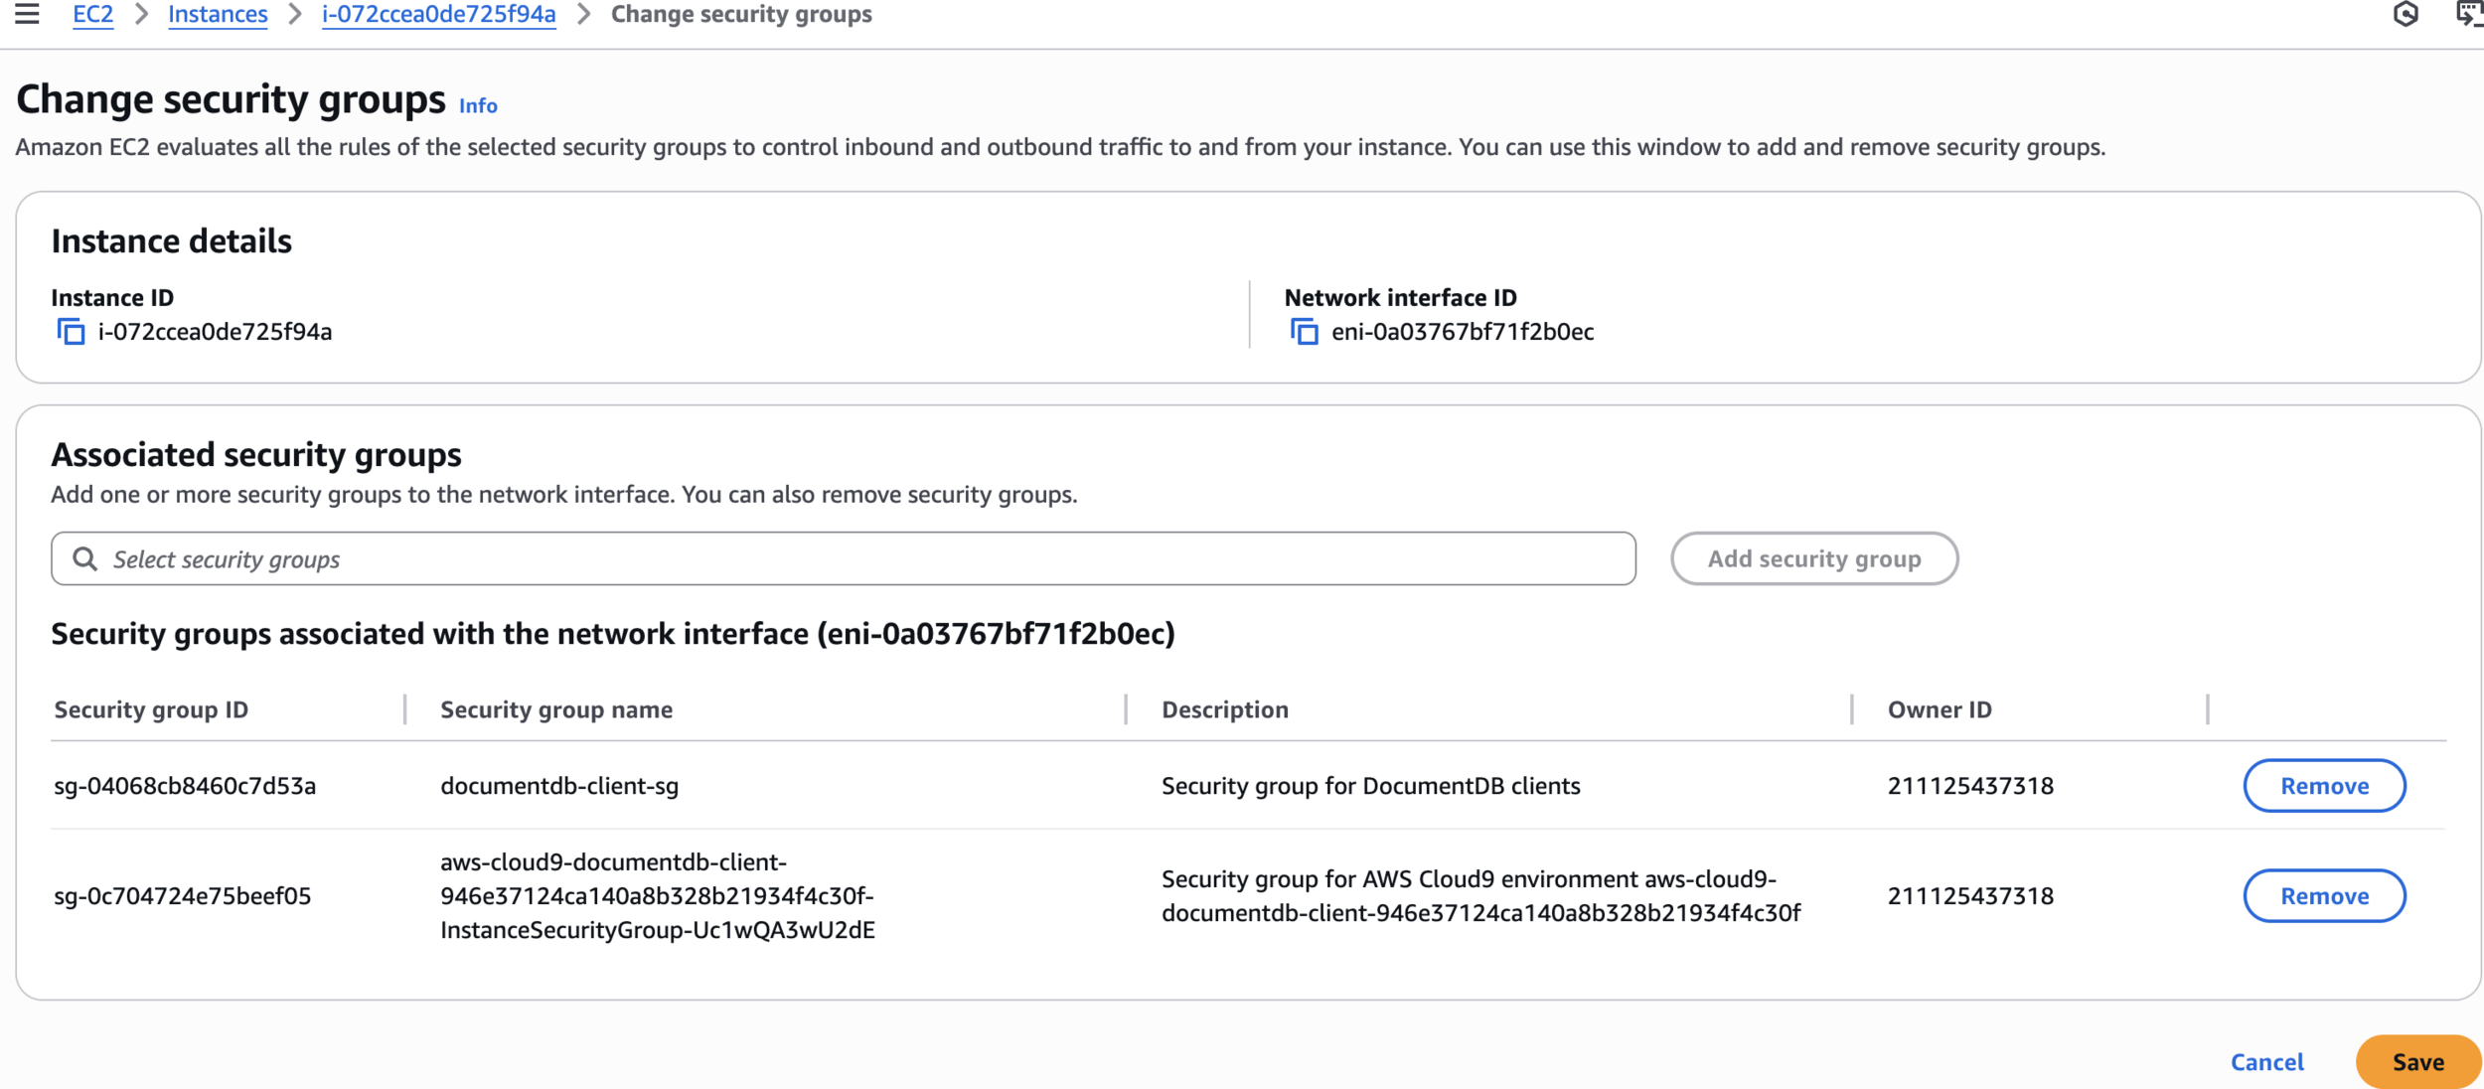This screenshot has width=2484, height=1089.
Task: Click the magnifier icon in the search box
Action: [85, 559]
